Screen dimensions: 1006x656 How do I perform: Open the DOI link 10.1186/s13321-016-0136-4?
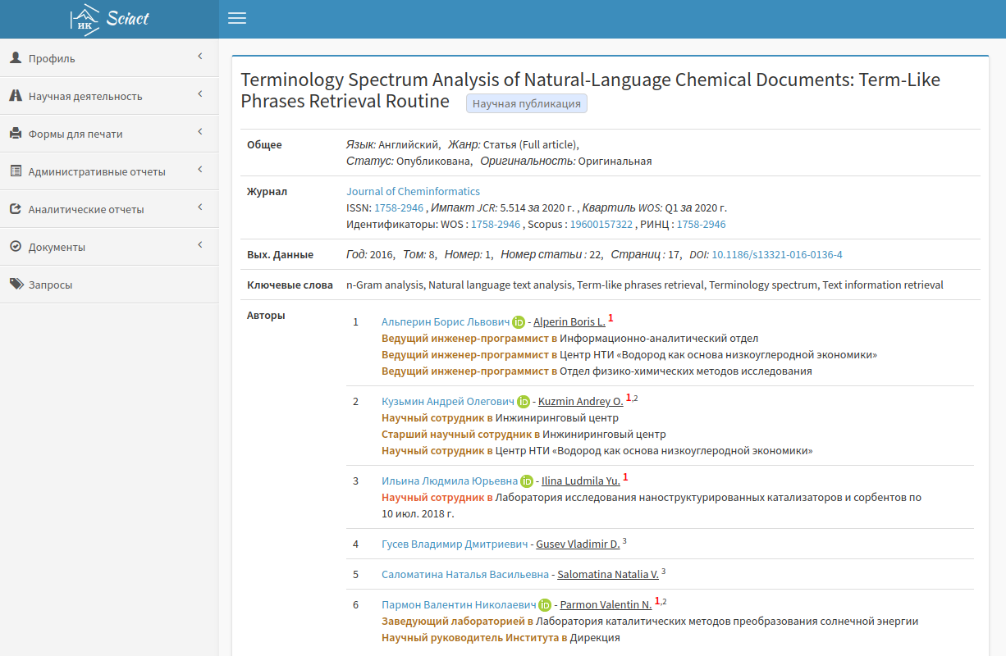[x=776, y=255]
